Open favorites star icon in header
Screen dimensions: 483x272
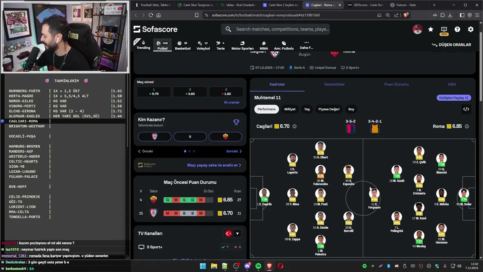coord(431,29)
